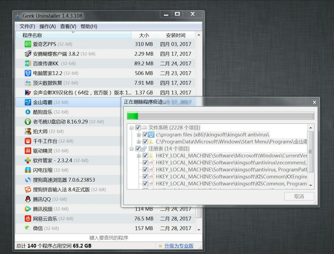Click the 安腾蝴蝶客户端 icon

point(28,54)
